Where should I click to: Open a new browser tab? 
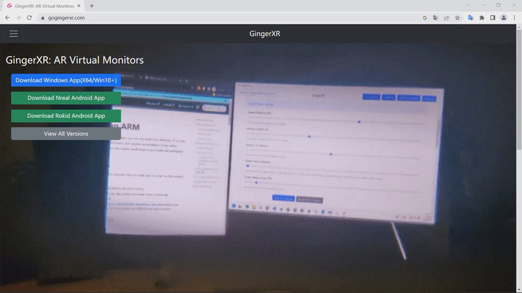pos(92,6)
